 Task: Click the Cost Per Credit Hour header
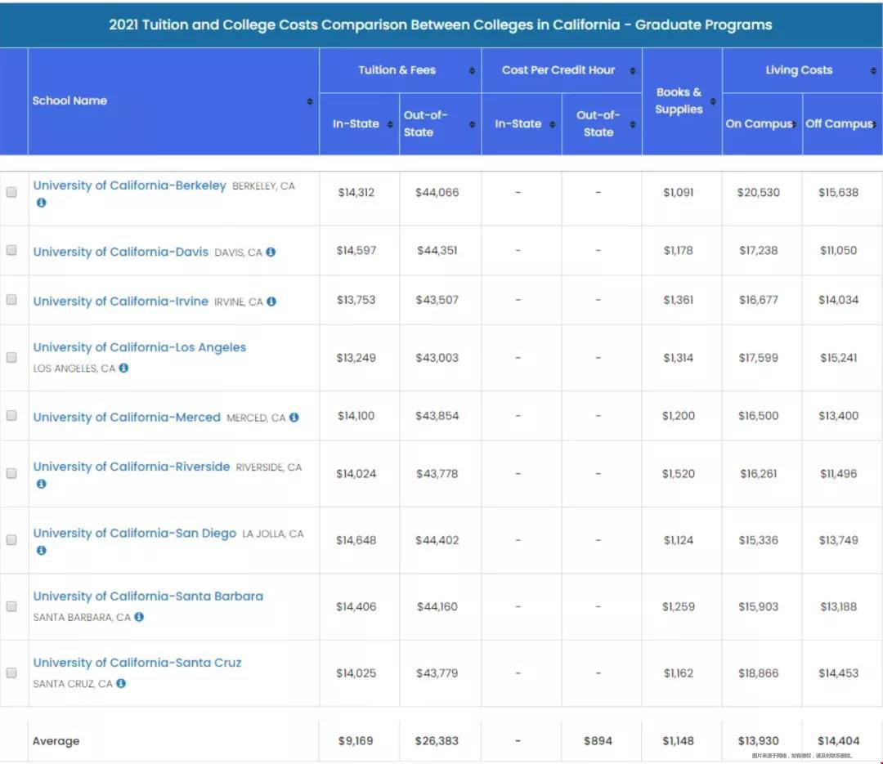pos(558,69)
